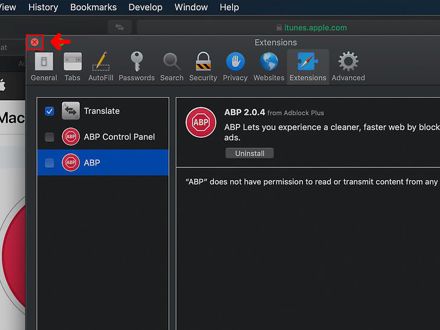Uninstall the ABP extension

(250, 154)
